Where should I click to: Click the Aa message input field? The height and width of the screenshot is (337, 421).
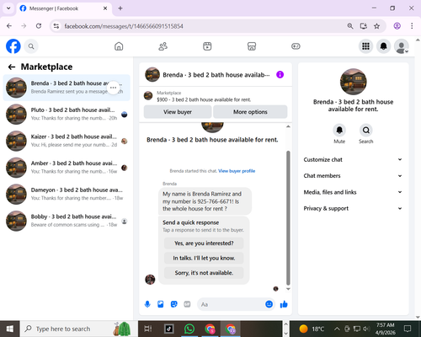point(230,304)
